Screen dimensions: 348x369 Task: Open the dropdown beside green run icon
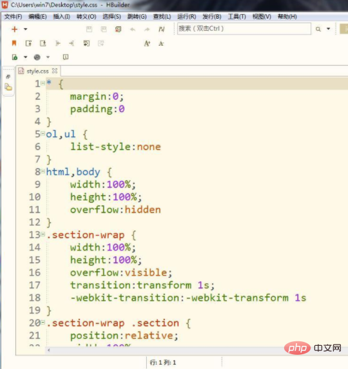click(25, 57)
